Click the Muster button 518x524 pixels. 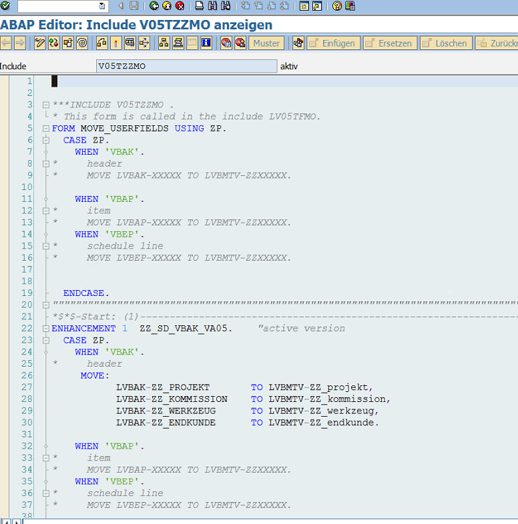[266, 43]
